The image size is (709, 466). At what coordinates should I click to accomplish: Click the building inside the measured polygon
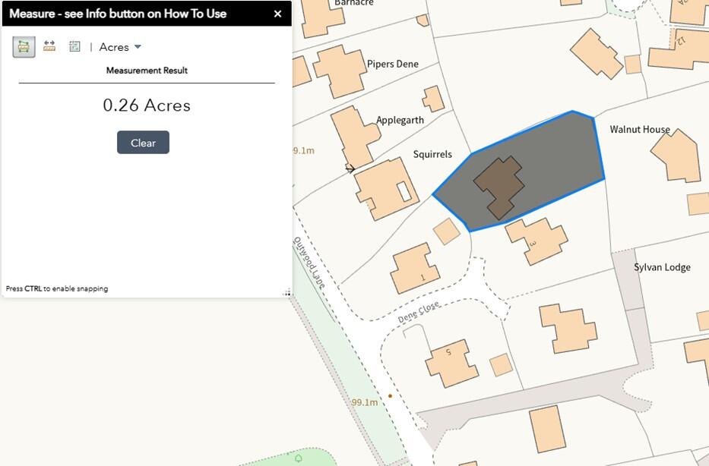click(x=499, y=186)
